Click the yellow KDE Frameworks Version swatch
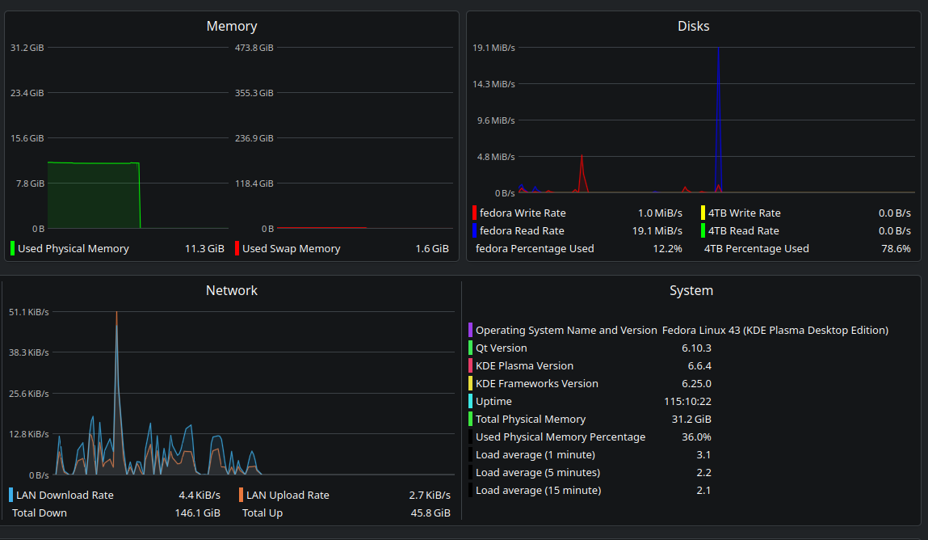This screenshot has height=540, width=928. (471, 384)
